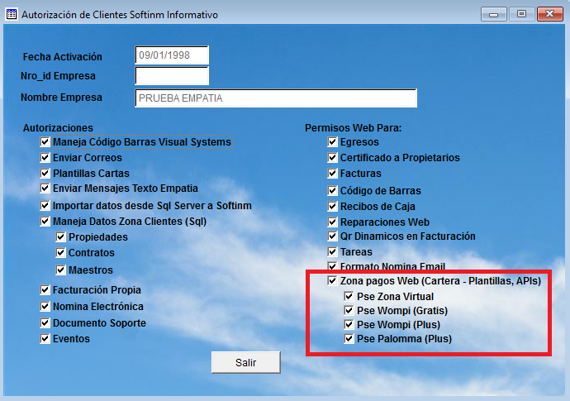Click the Nro_id Empresa input field
Viewport: 570px width, 401px height.
(172, 76)
